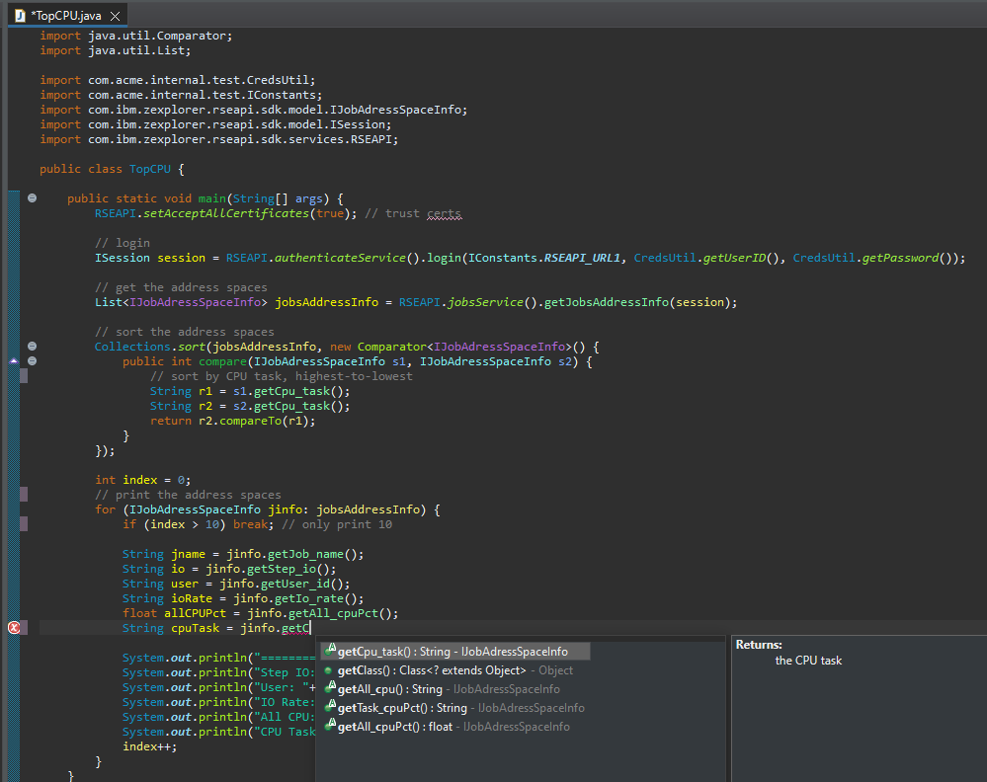Collapse the Collections.sort block fold marker

(32, 347)
